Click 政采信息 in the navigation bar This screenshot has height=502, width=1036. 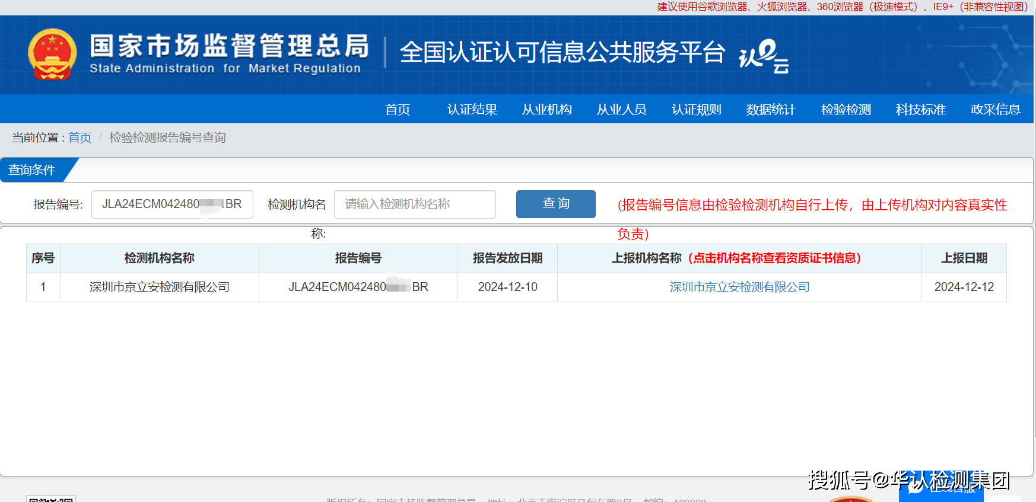(996, 110)
